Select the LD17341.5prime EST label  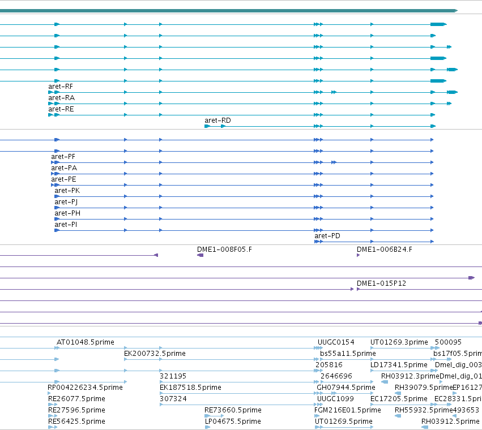coord(399,365)
